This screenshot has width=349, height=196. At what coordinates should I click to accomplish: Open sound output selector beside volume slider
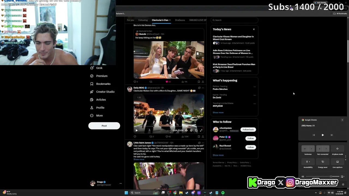(342, 177)
